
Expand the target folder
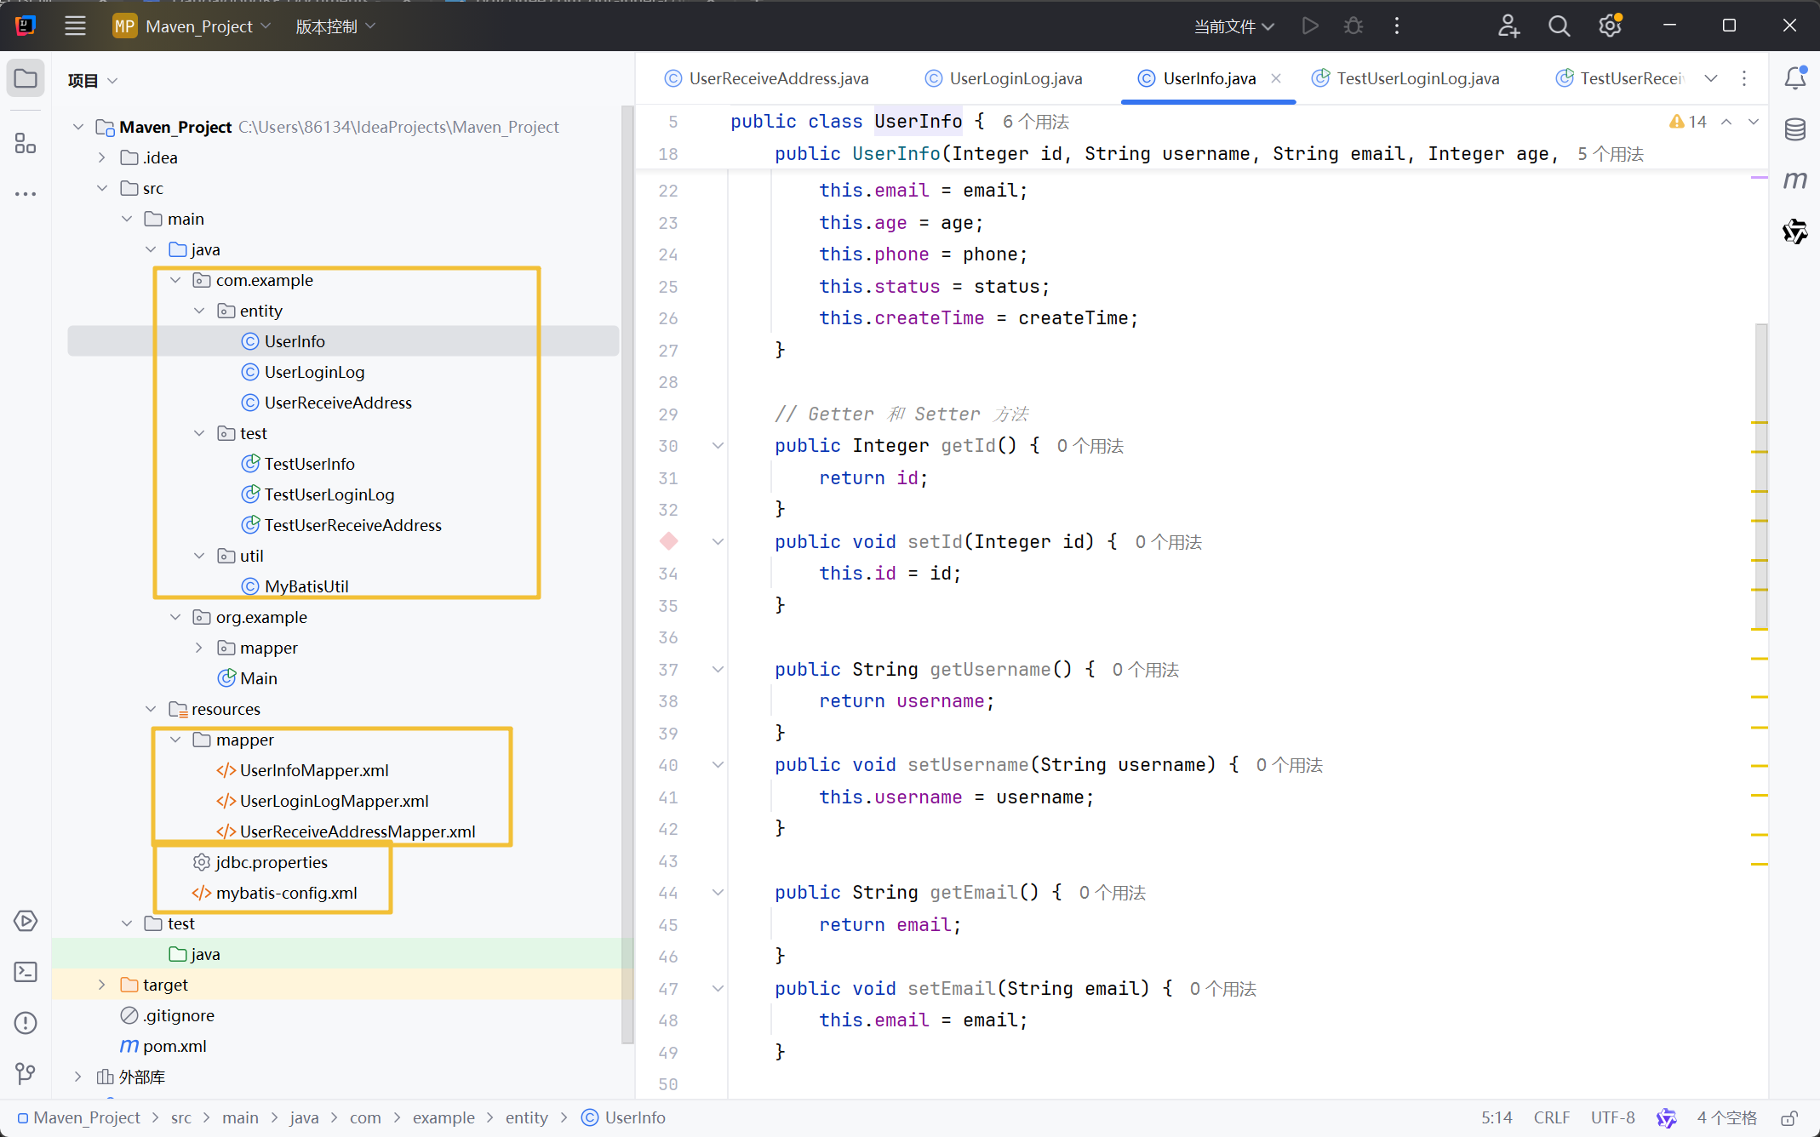pyautogui.click(x=102, y=985)
